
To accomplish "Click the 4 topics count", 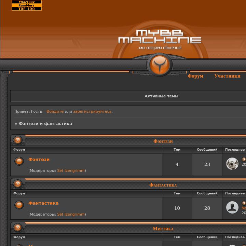I will click(x=177, y=164).
